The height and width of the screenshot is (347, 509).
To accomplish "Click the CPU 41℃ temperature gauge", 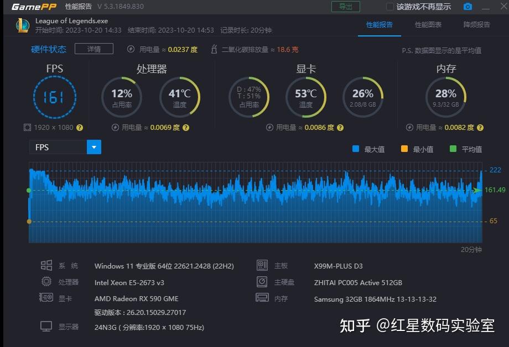I will click(179, 97).
